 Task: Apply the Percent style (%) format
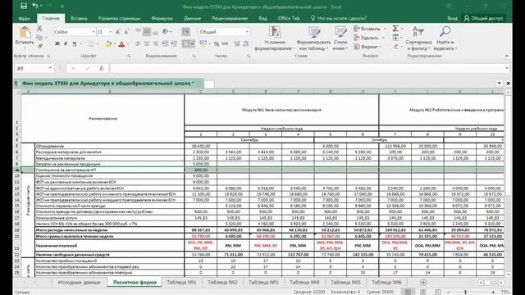pyautogui.click(x=217, y=43)
